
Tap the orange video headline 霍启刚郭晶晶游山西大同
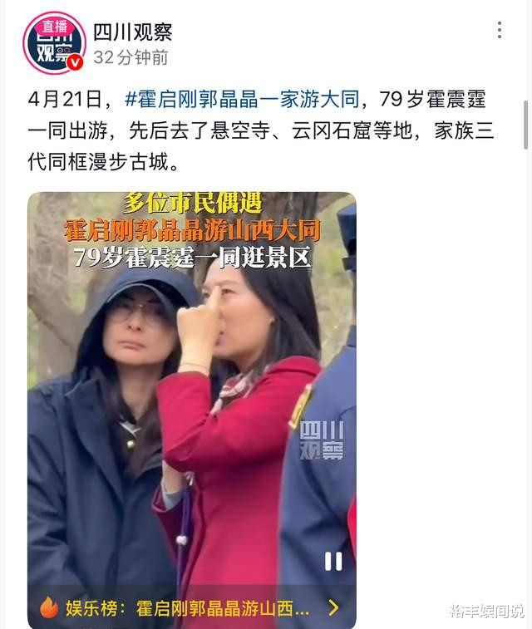tap(192, 230)
